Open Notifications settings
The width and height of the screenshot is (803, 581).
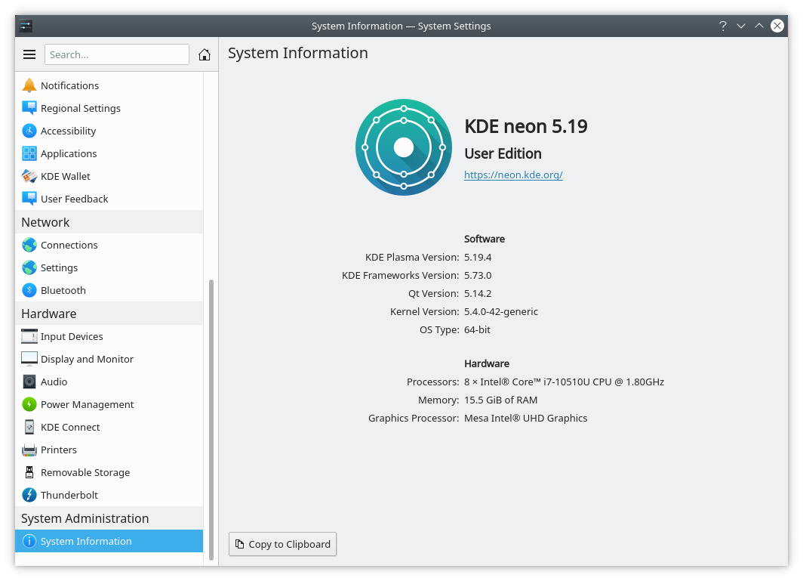point(109,85)
